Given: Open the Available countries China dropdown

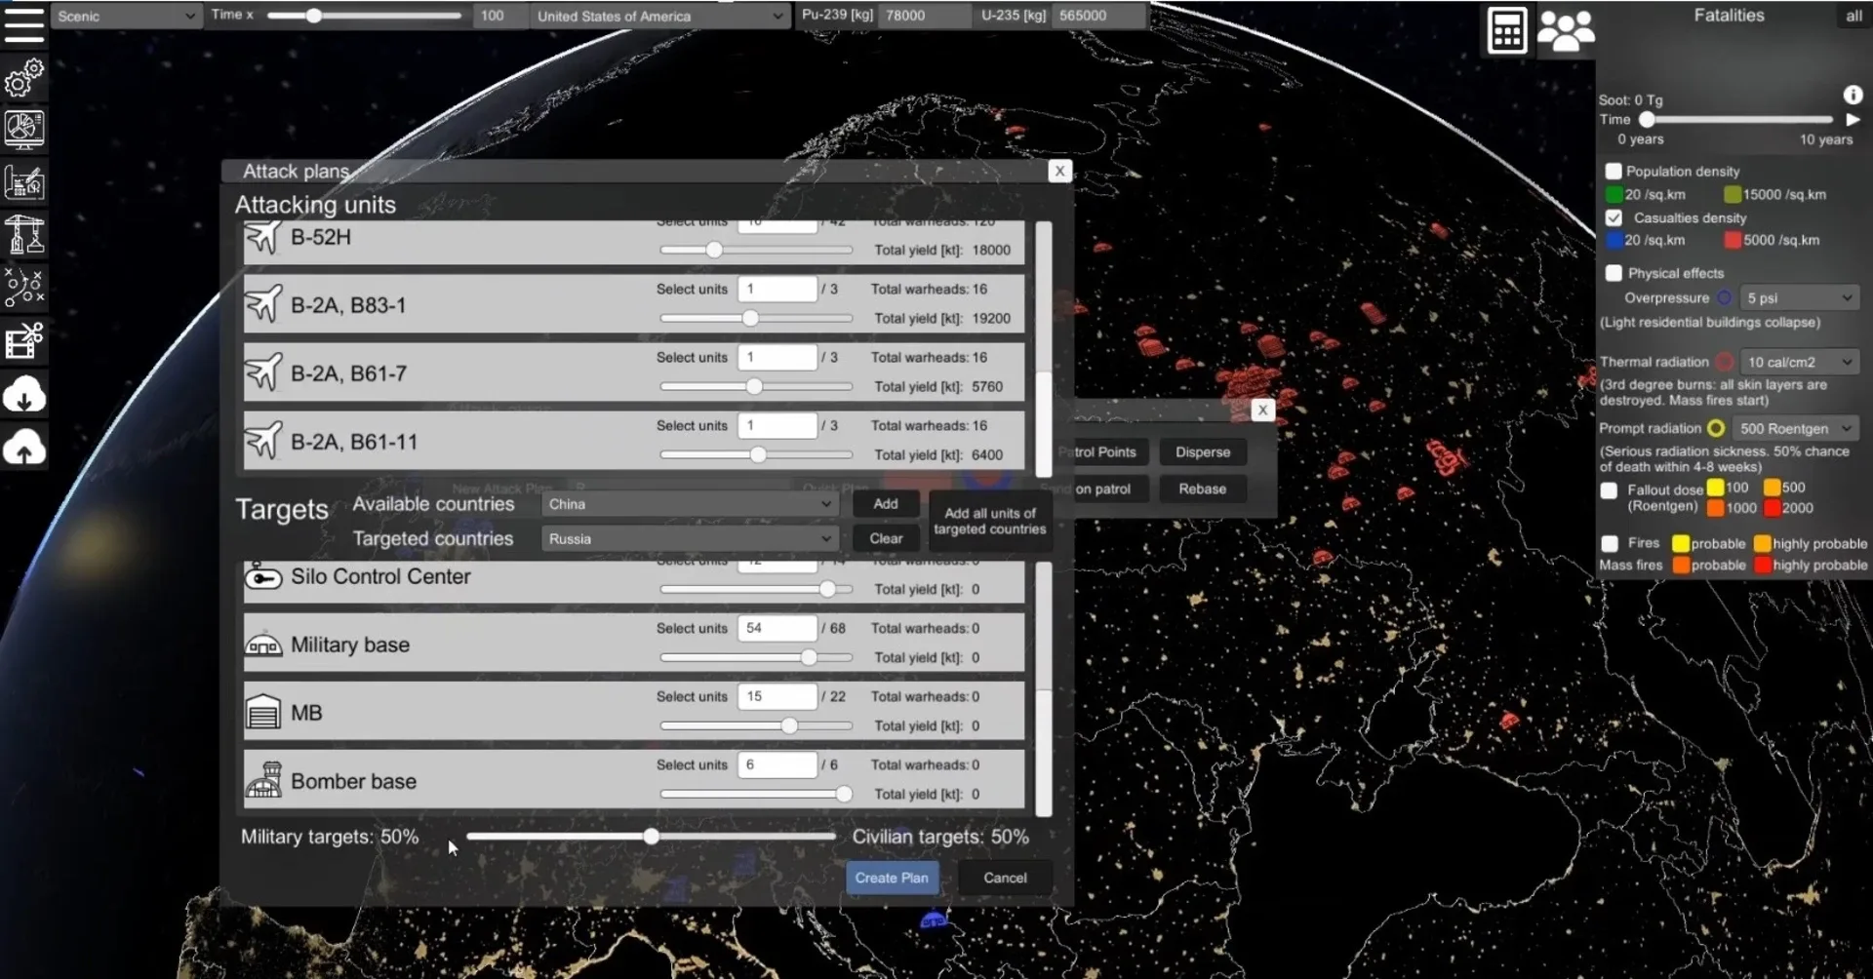Looking at the screenshot, I should pyautogui.click(x=689, y=504).
